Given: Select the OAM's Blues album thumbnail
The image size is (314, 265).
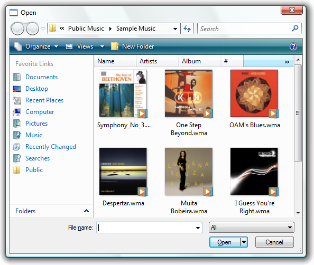Looking at the screenshot, I should 254,93.
